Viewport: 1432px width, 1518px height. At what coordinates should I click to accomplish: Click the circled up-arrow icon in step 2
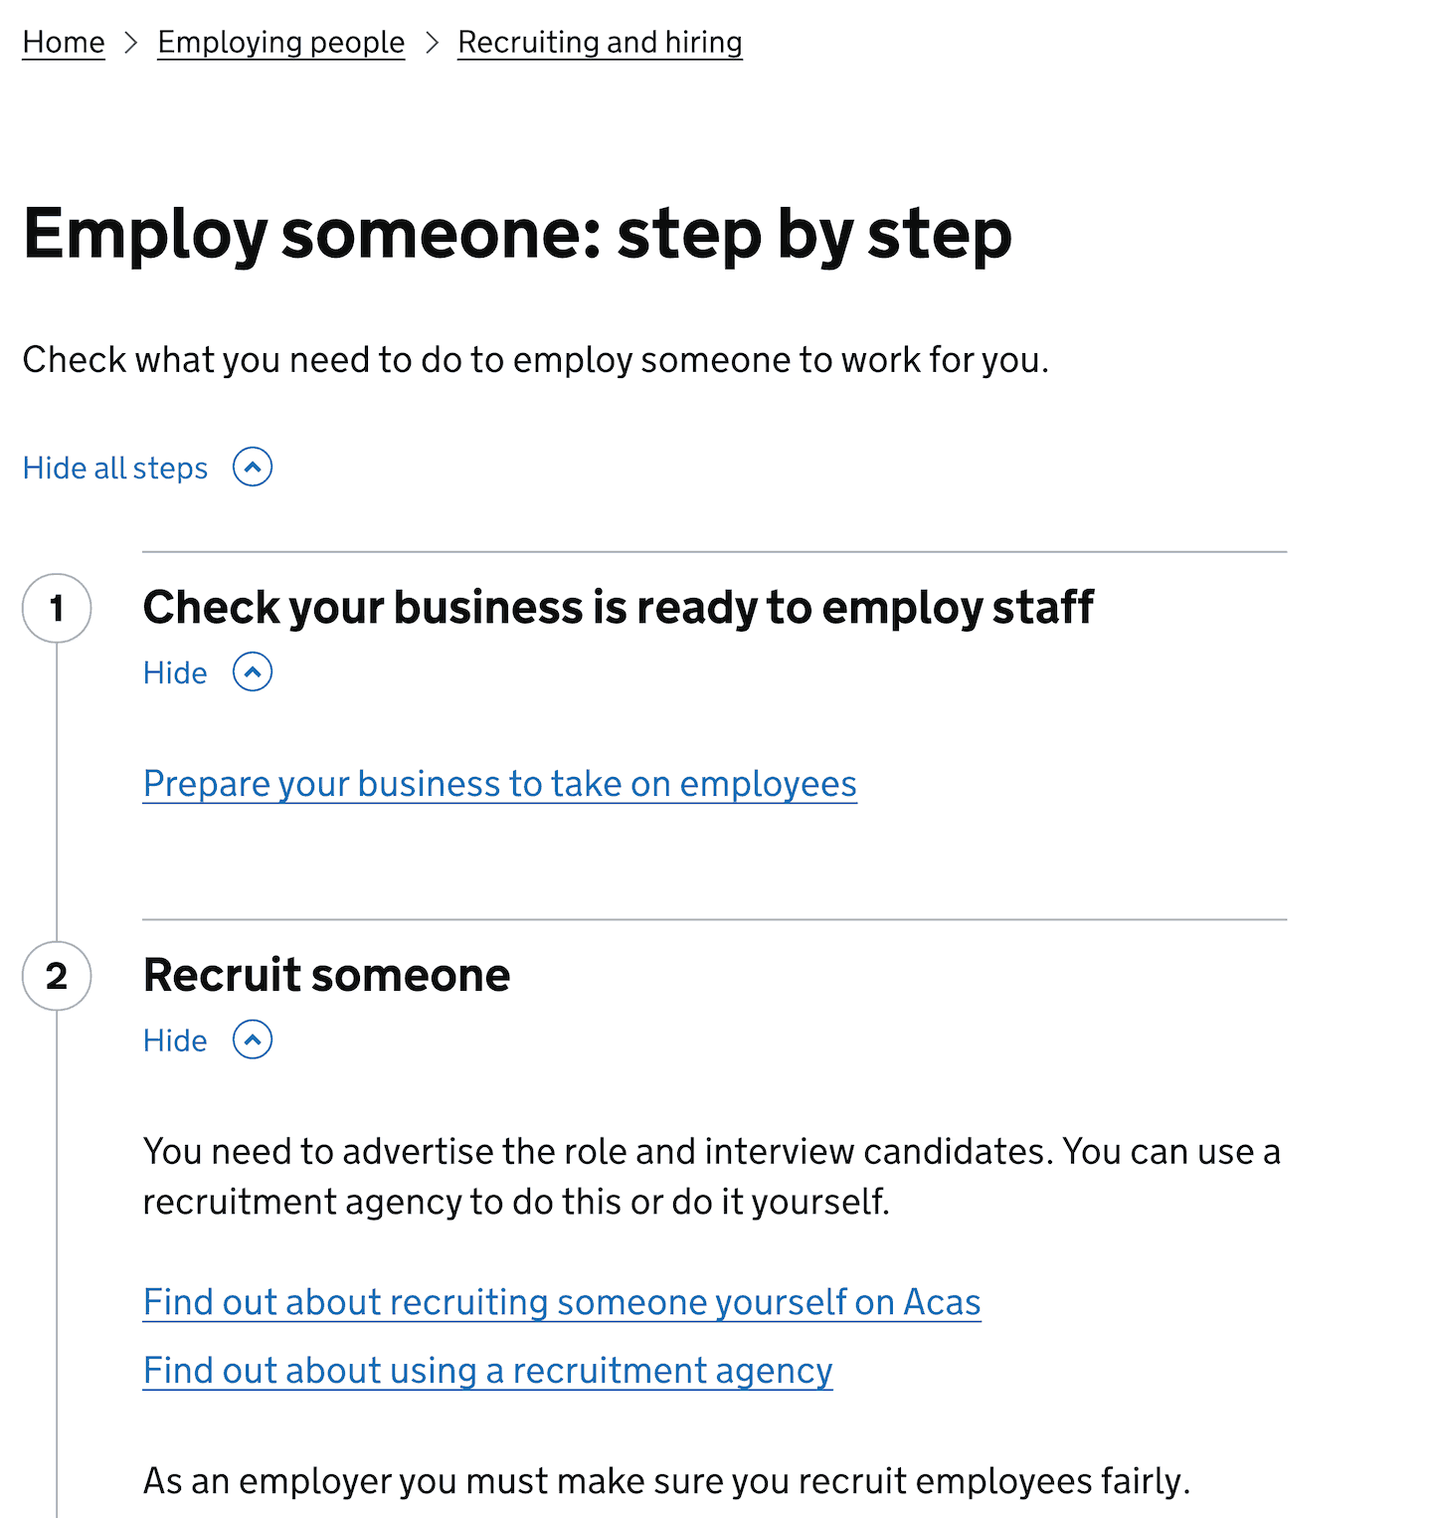click(252, 1040)
